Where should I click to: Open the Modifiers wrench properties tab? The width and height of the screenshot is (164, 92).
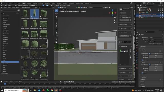tap(137, 53)
